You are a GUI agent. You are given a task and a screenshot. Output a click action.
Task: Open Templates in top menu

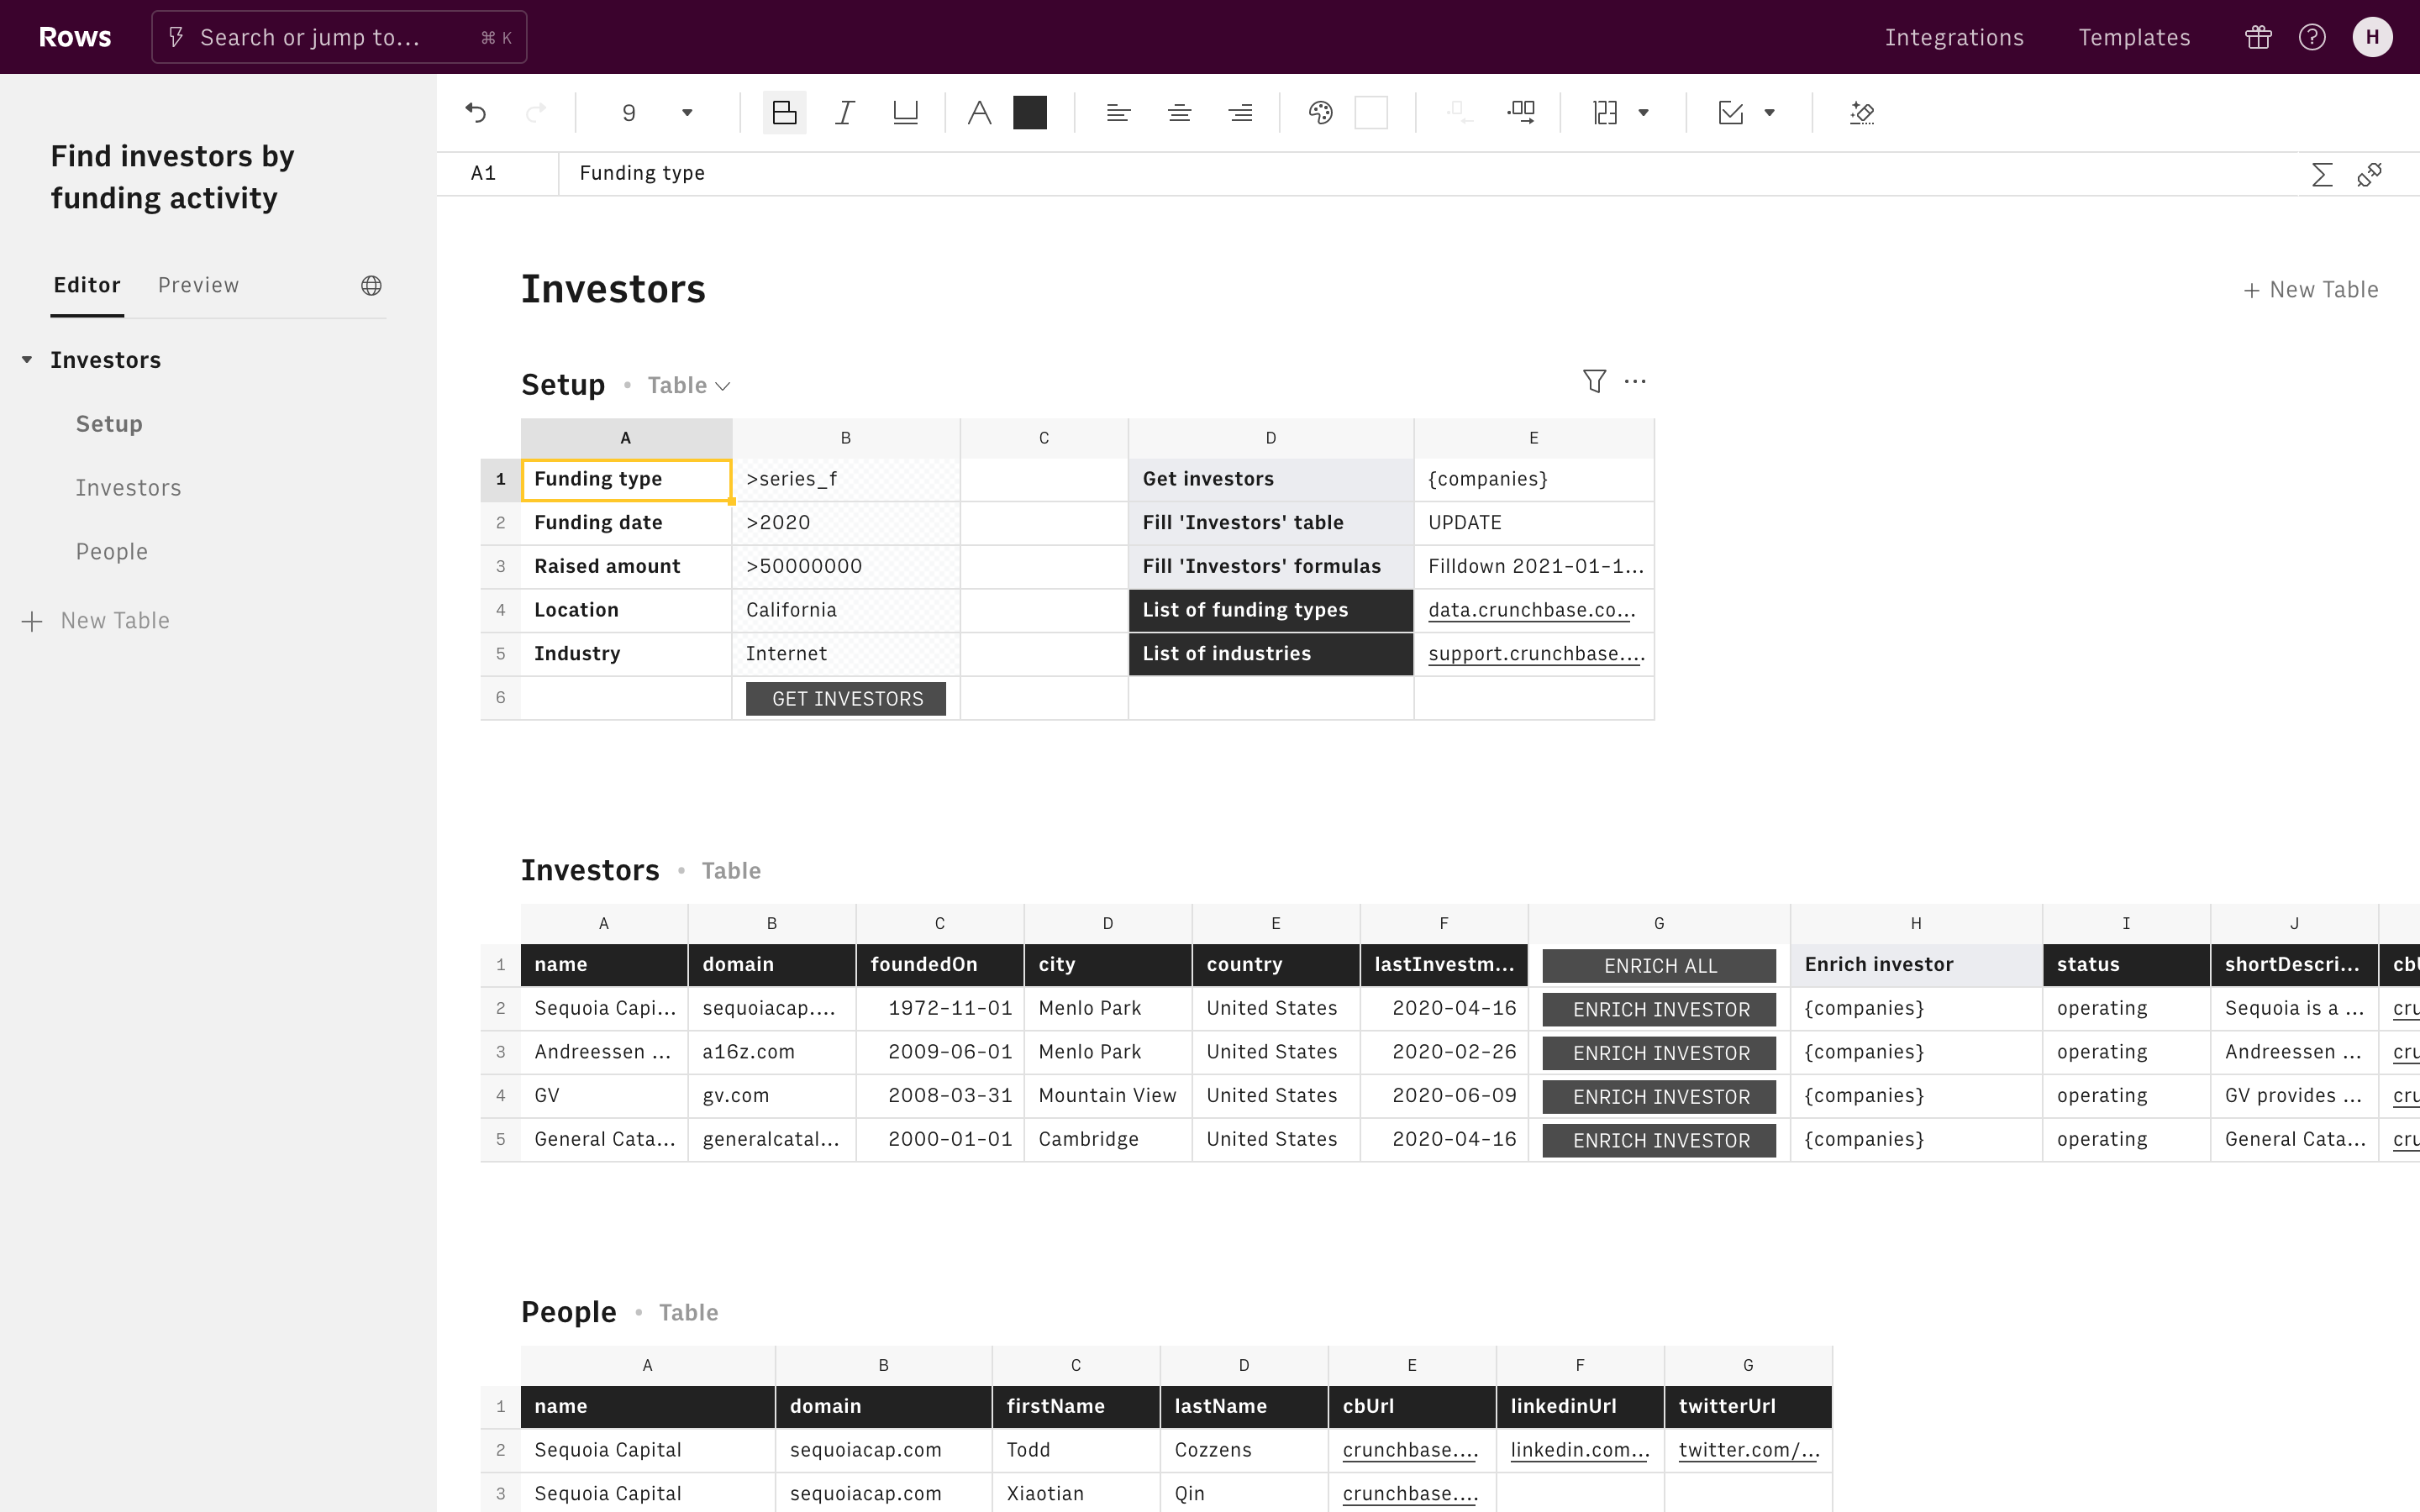(2134, 37)
